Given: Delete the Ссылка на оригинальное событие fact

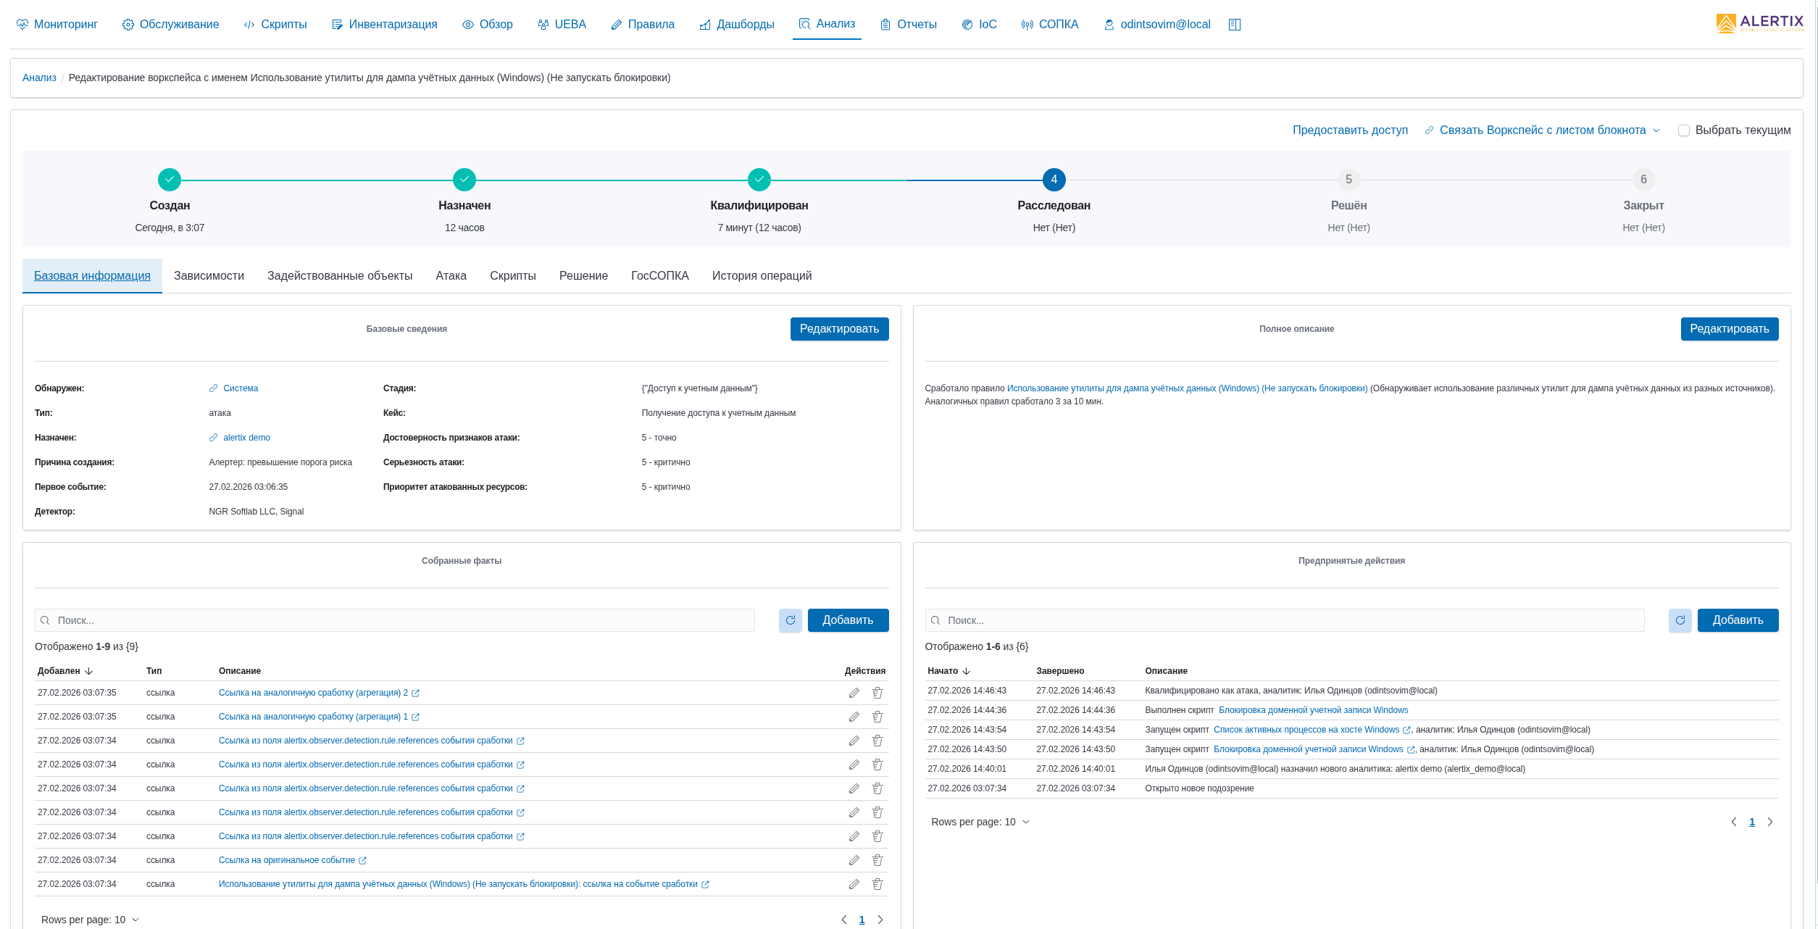Looking at the screenshot, I should (877, 860).
